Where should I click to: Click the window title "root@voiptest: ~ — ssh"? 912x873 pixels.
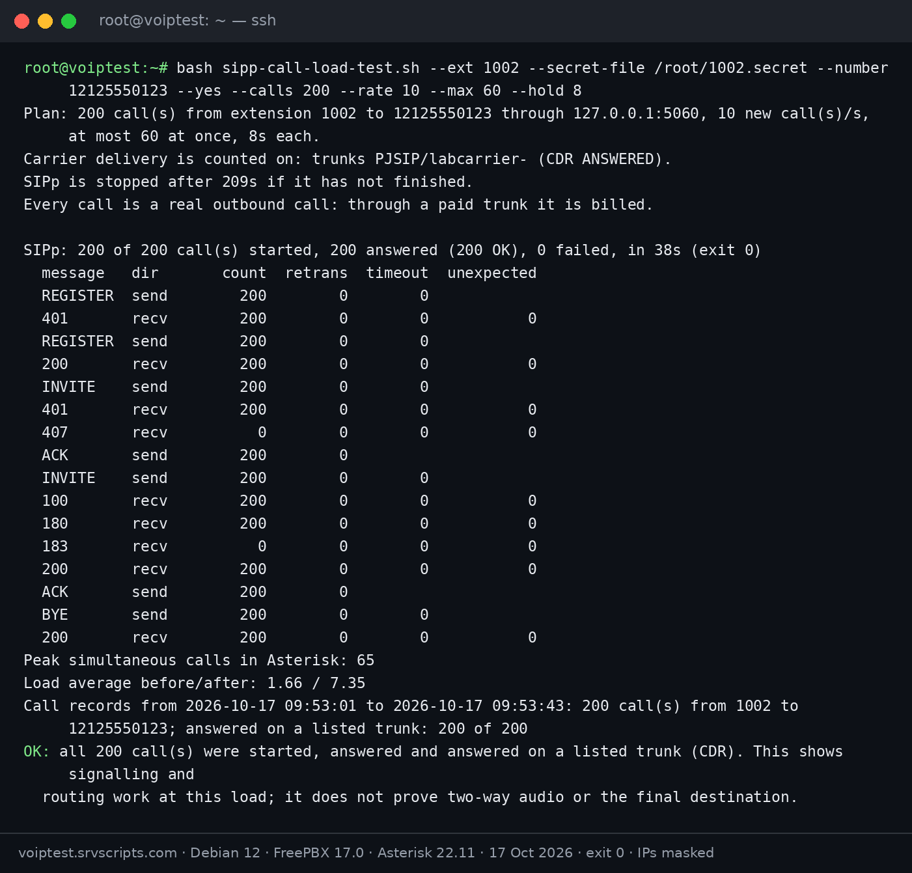pyautogui.click(x=187, y=21)
